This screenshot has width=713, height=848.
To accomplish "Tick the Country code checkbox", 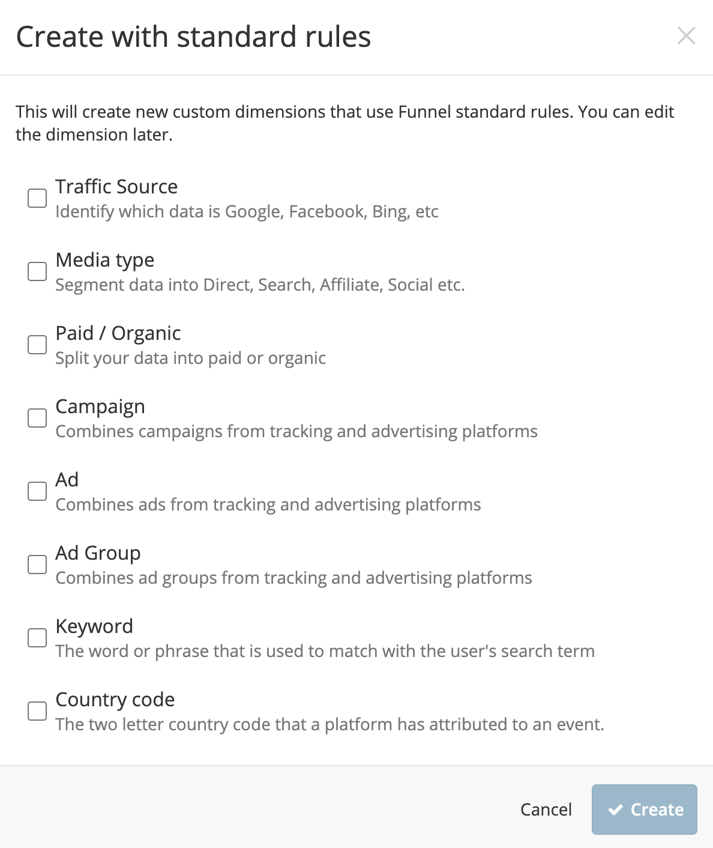I will tap(37, 711).
